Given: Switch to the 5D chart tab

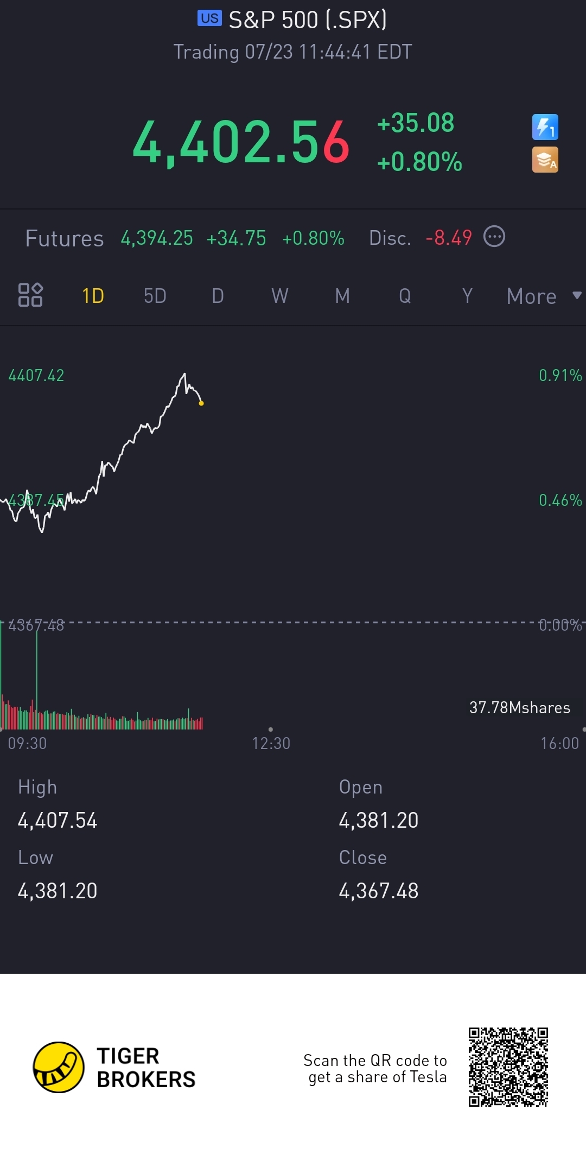Looking at the screenshot, I should [155, 296].
